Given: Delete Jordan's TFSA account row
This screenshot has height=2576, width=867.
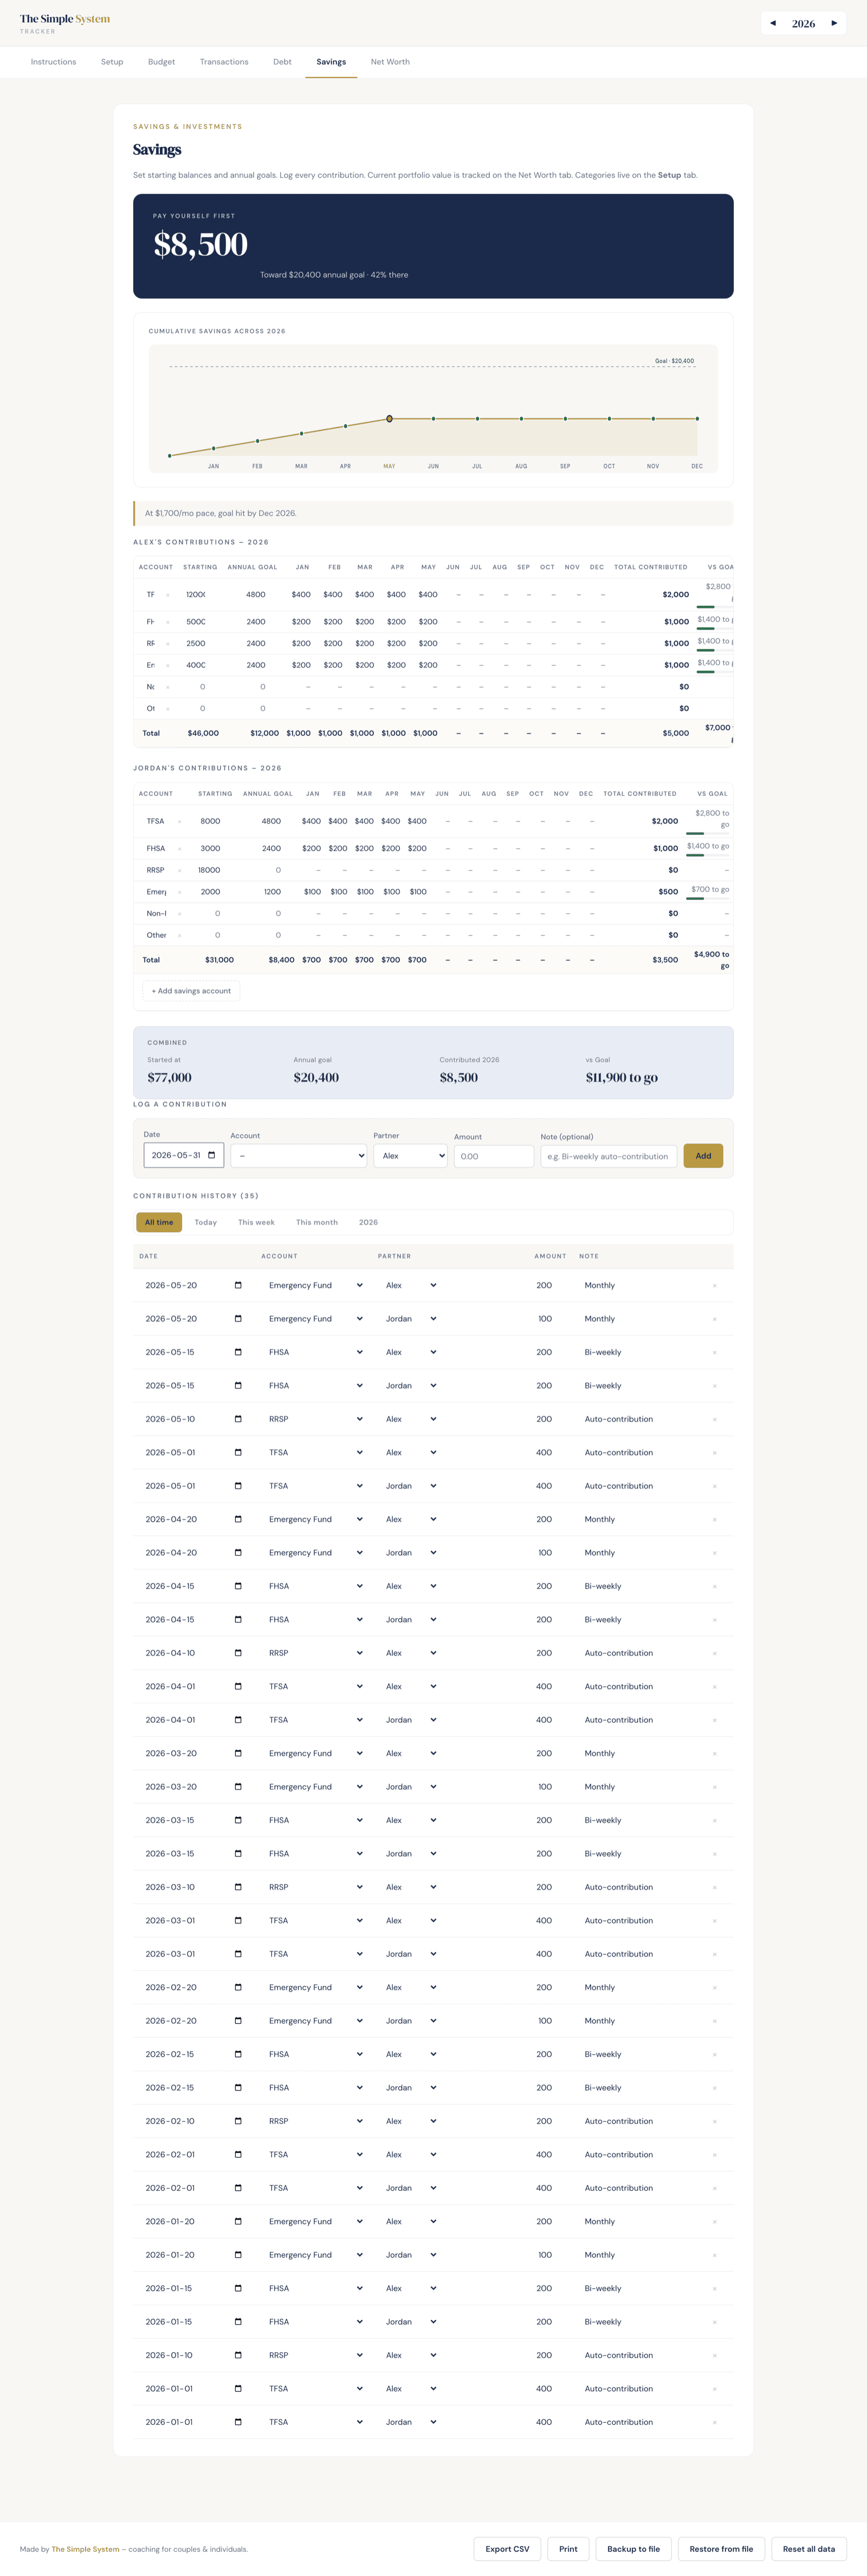Looking at the screenshot, I should tap(180, 821).
